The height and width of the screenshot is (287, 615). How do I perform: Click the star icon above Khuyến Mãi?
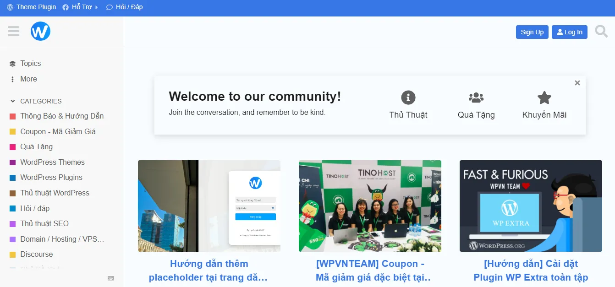pyautogui.click(x=544, y=97)
